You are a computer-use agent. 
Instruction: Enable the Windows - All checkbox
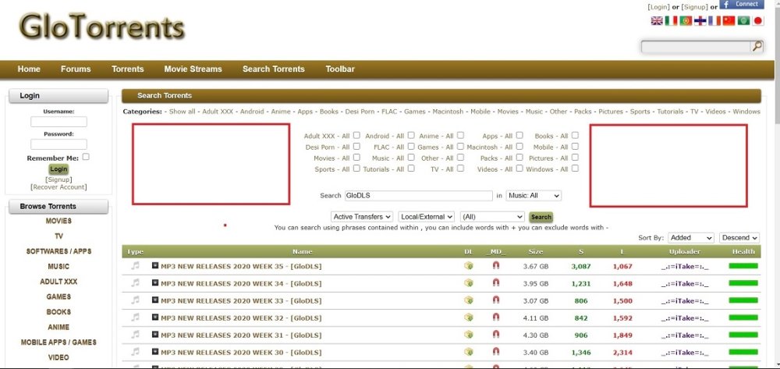pos(576,169)
